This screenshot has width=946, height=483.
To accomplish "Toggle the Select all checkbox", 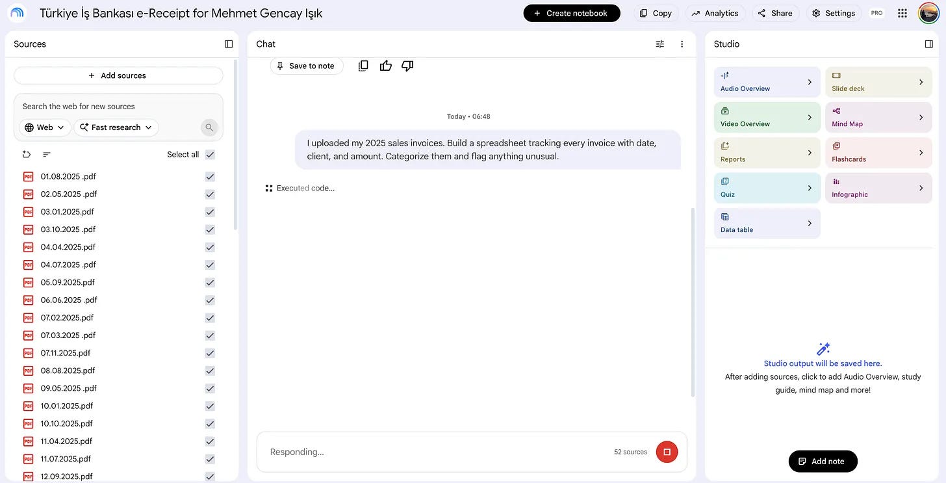I will 210,155.
